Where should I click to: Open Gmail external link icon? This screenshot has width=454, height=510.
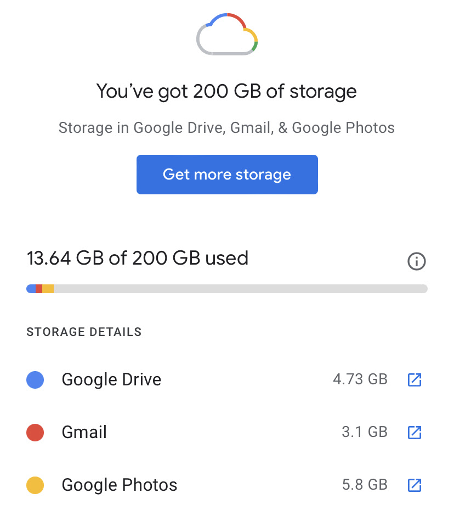tap(415, 432)
